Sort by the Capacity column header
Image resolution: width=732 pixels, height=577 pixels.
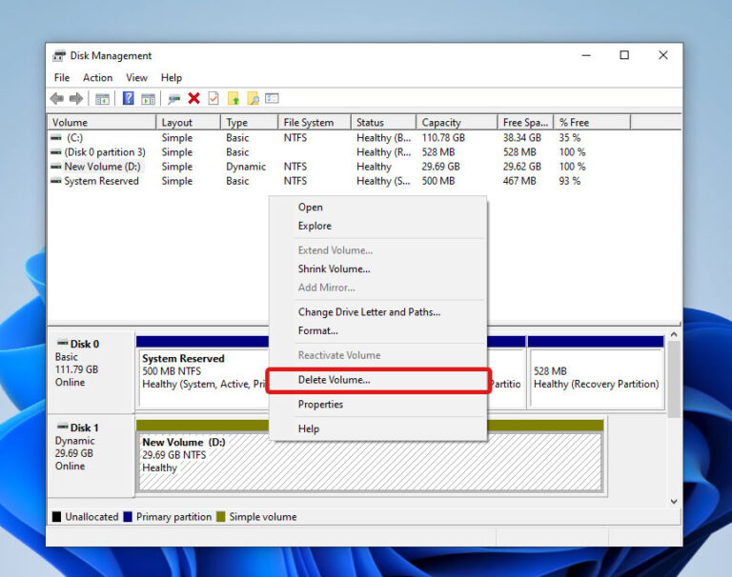coord(441,123)
